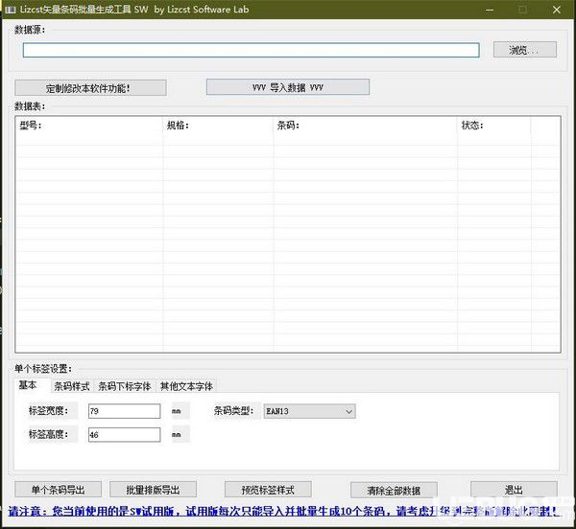Image resolution: width=576 pixels, height=529 pixels.
Task: Click the 条码 column header
Action: [365, 126]
